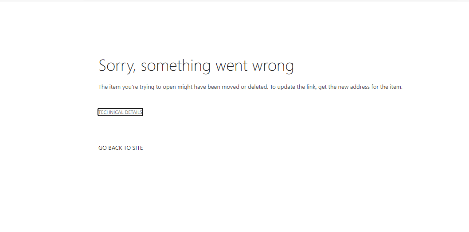Click the word 'something' in the heading

[176, 66]
